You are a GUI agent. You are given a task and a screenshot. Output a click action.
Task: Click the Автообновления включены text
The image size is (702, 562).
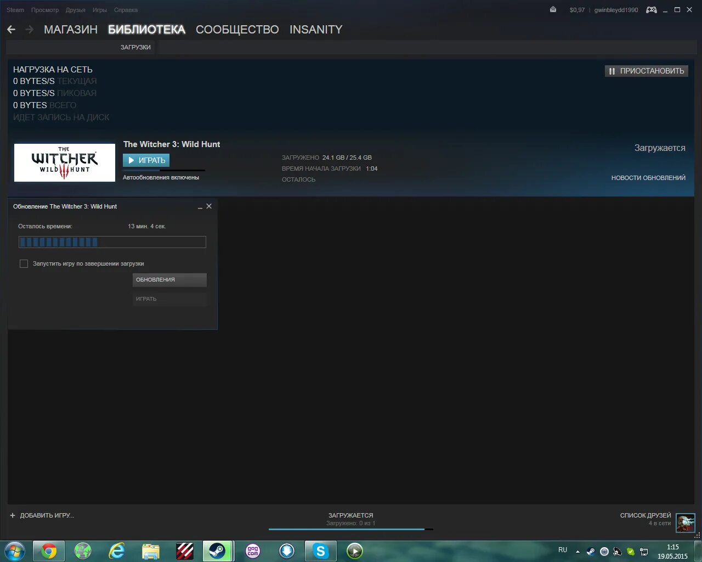click(x=161, y=177)
